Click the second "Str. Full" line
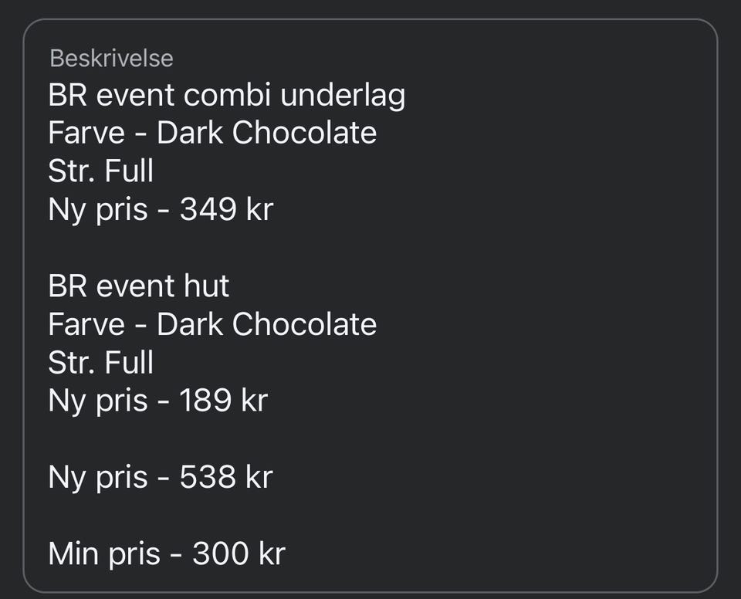Viewport: 741px width, 599px height. [101, 362]
